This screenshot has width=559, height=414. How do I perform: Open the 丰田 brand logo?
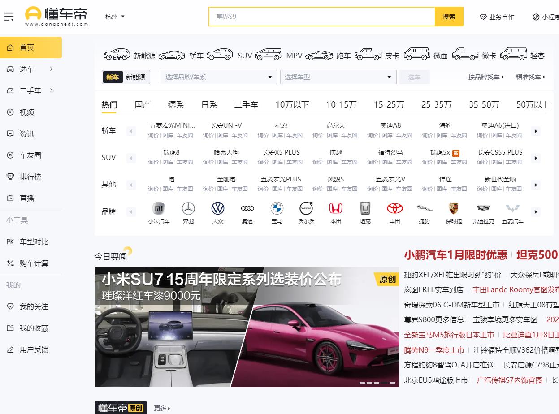395,208
